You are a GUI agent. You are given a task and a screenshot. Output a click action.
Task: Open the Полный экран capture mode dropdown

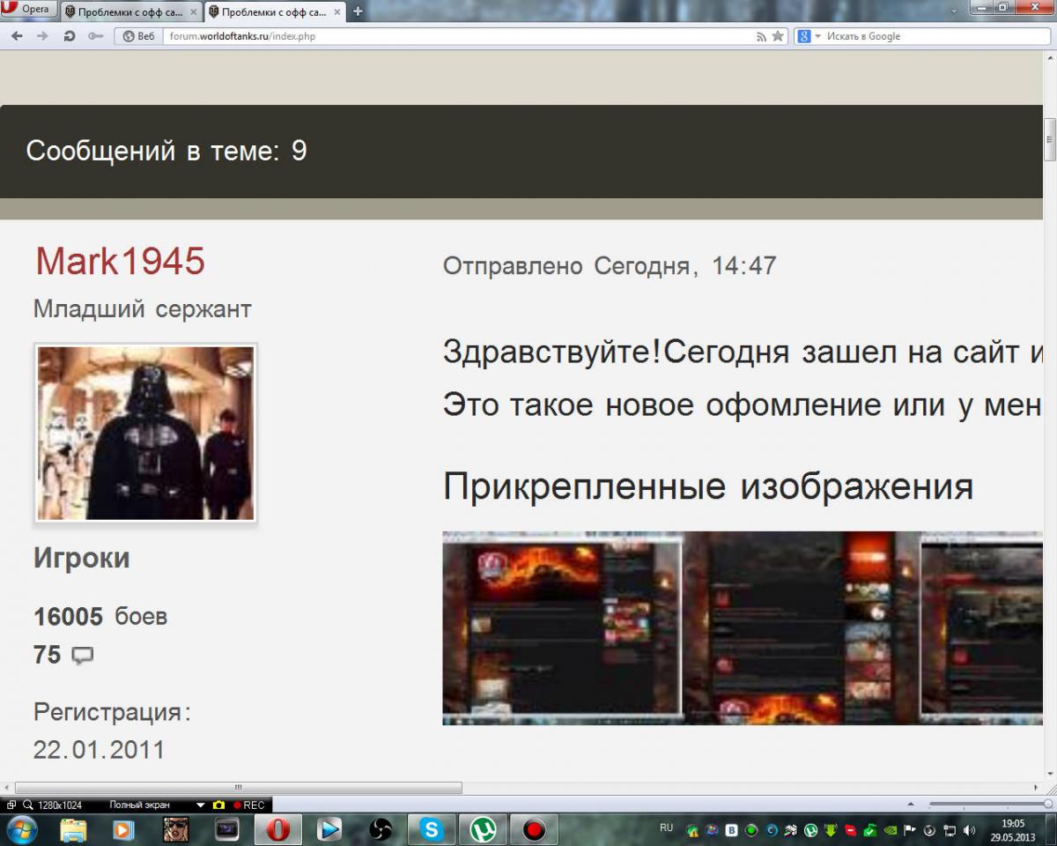pyautogui.click(x=200, y=805)
